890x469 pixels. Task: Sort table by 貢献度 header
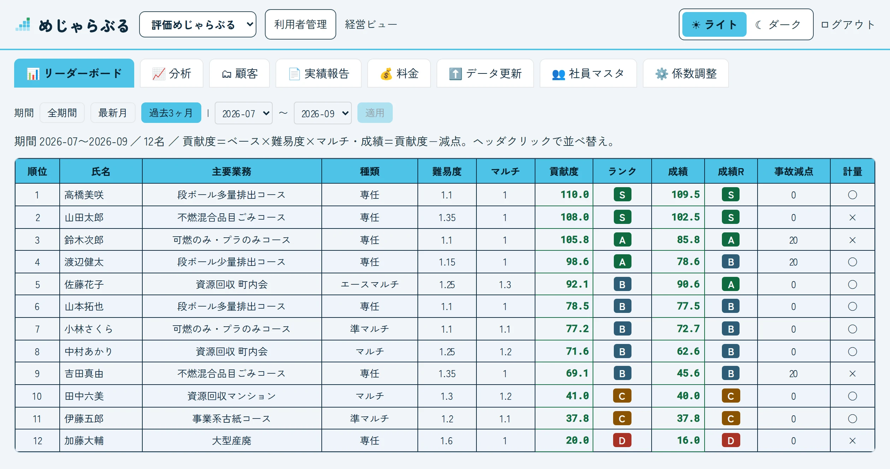[x=564, y=171]
